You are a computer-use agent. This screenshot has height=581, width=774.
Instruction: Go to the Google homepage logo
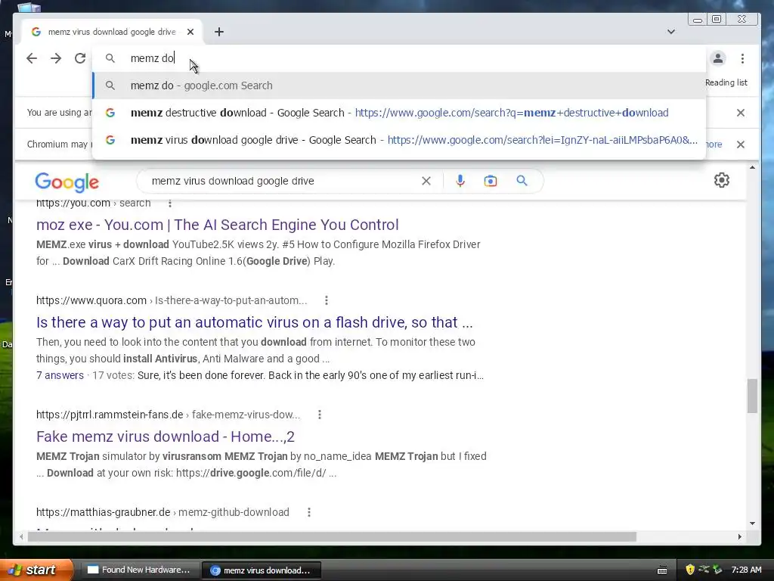pyautogui.click(x=67, y=182)
